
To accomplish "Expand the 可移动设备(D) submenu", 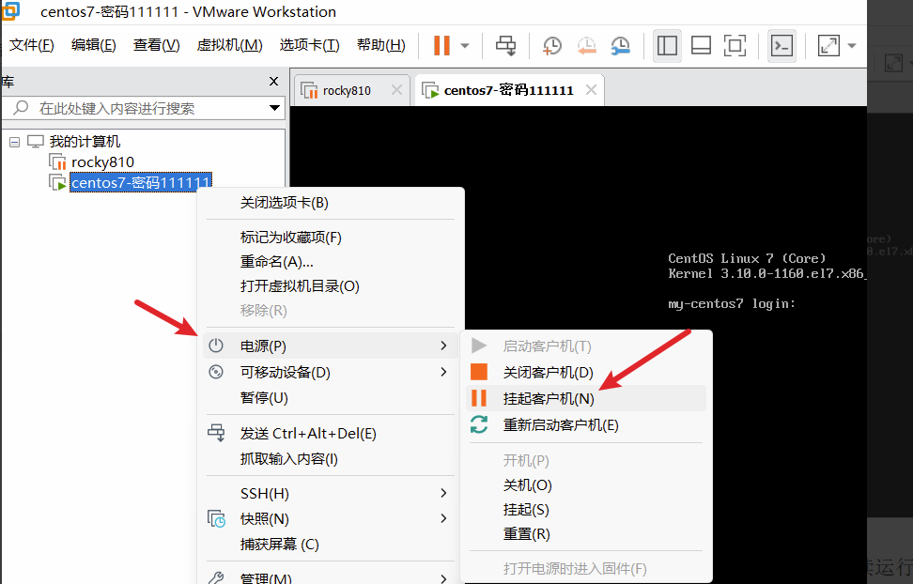I will click(x=330, y=372).
